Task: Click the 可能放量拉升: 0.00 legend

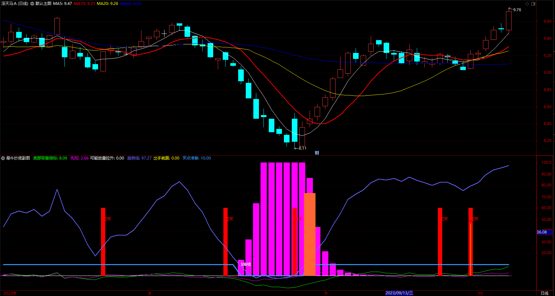Action: click(x=107, y=158)
